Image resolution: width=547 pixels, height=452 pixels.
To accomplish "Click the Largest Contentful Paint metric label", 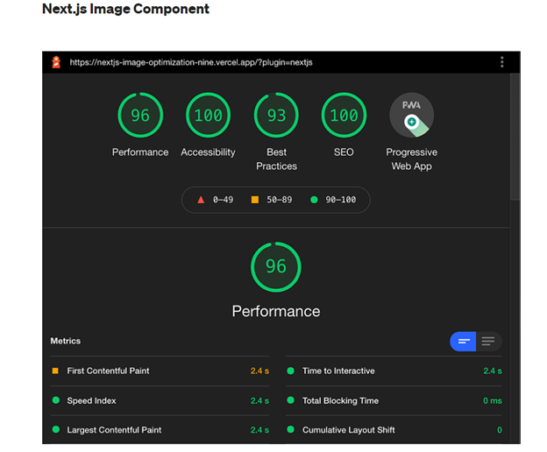I will coord(114,430).
